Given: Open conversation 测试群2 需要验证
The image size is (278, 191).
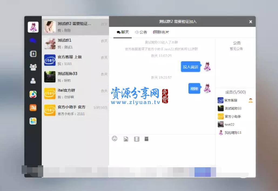Looking at the screenshot, I should click(75, 27).
